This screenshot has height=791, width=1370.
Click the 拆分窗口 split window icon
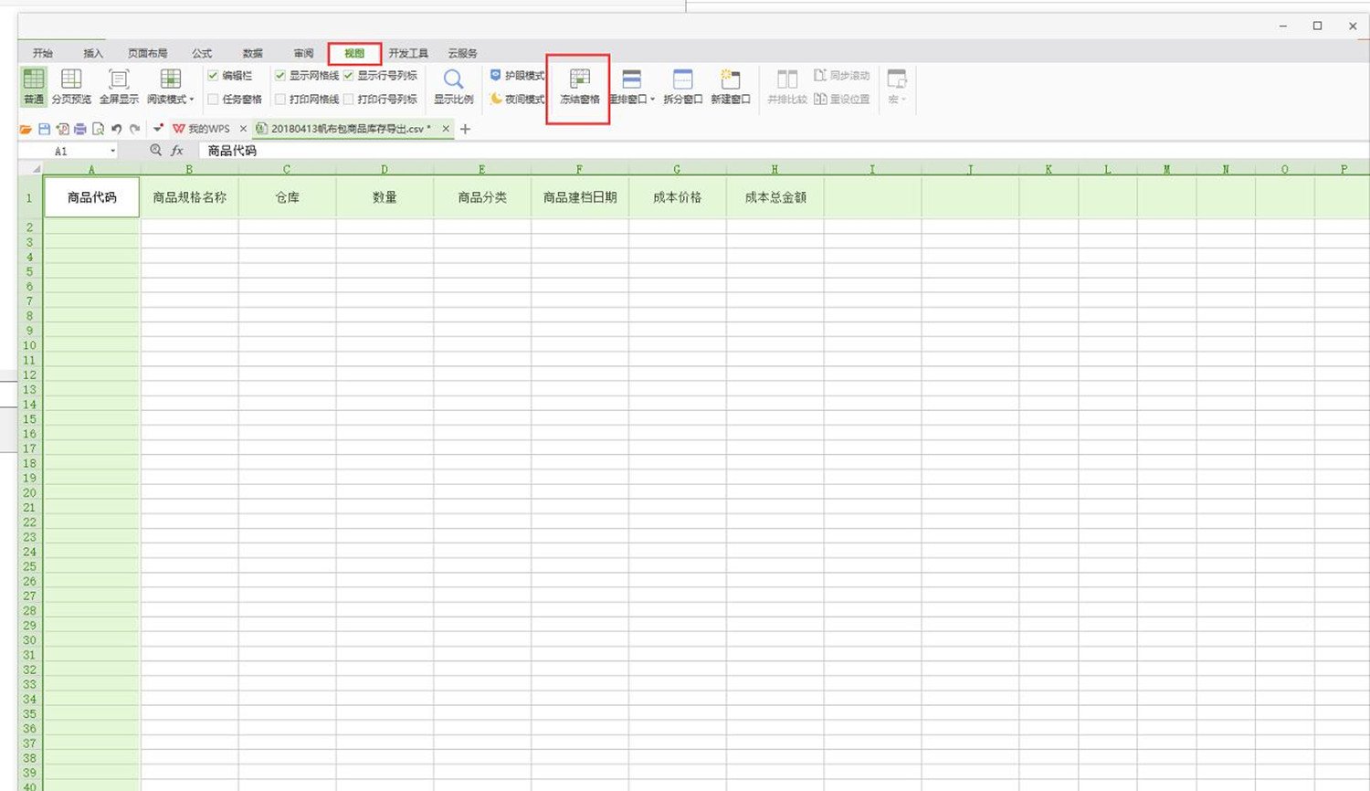tap(682, 80)
